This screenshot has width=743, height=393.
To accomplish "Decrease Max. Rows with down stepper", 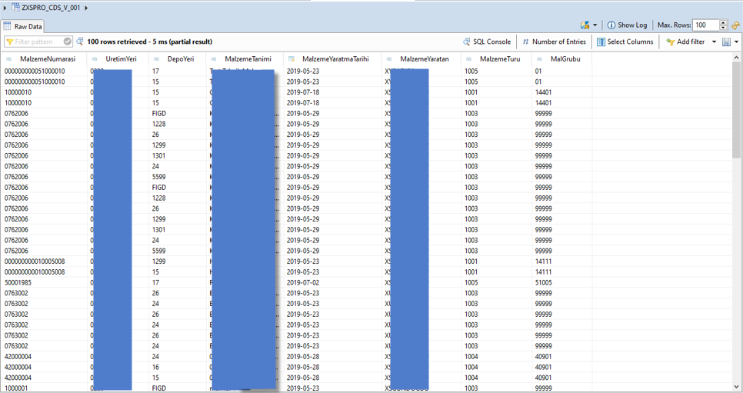I will [x=723, y=28].
